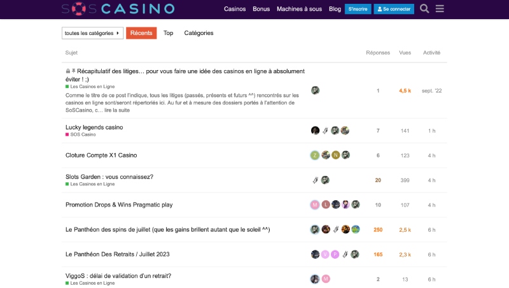509x288 pixels.
Task: Open the hamburger menu icon
Action: (x=440, y=9)
